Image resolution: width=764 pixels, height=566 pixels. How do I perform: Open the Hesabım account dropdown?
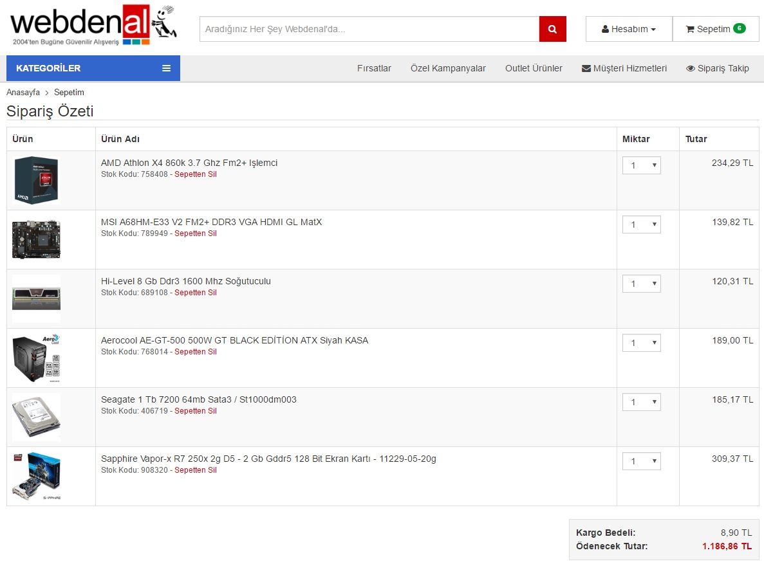point(629,29)
